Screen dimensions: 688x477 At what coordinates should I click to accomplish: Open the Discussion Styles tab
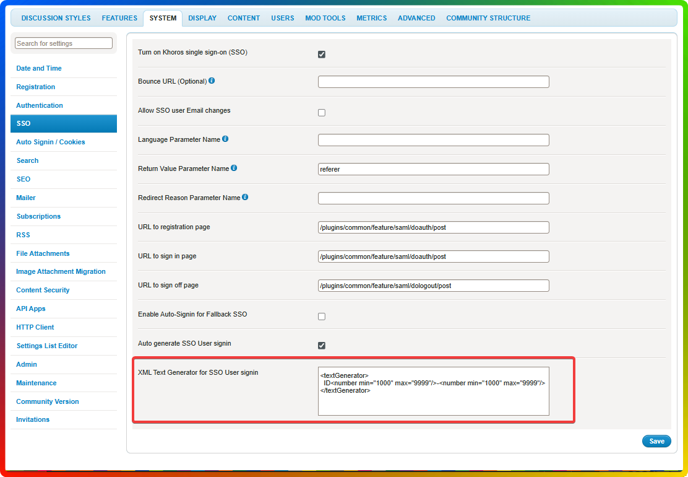[x=56, y=18]
